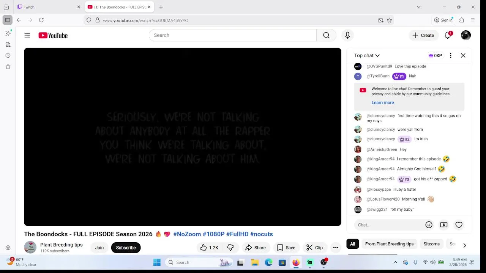This screenshot has width=486, height=273.
Task: Go to the YouTube home logo
Action: point(53,35)
